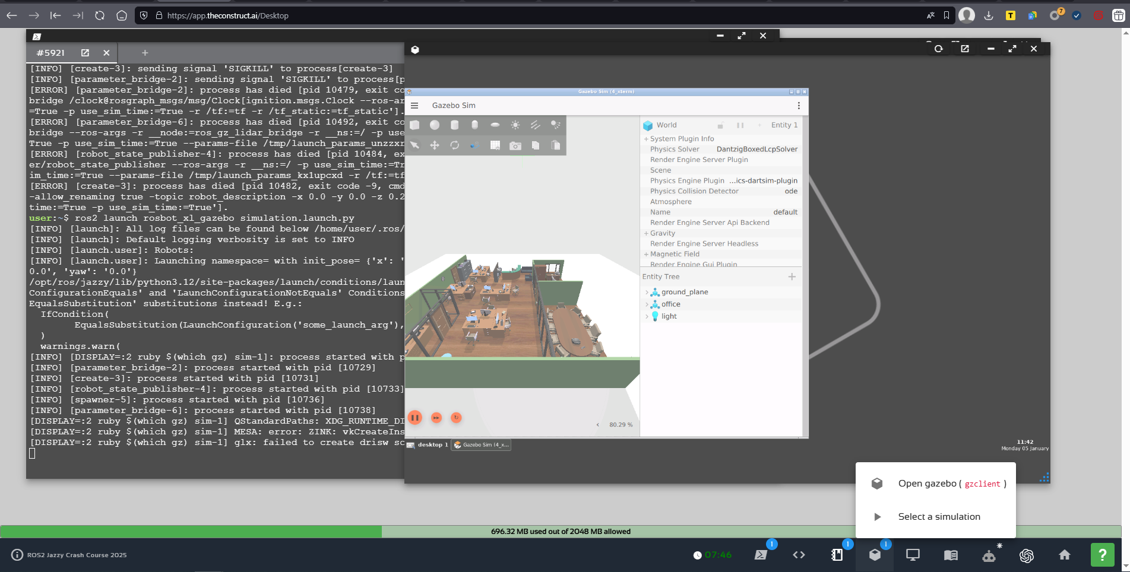Select the rotate mode tool
1130x572 pixels.
pos(455,145)
